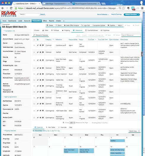The image size is (145, 156).
Task: Click the RE/MAX Evolution logo
Action: (9, 14)
